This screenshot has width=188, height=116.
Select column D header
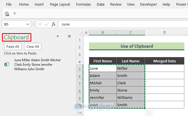click(164, 33)
